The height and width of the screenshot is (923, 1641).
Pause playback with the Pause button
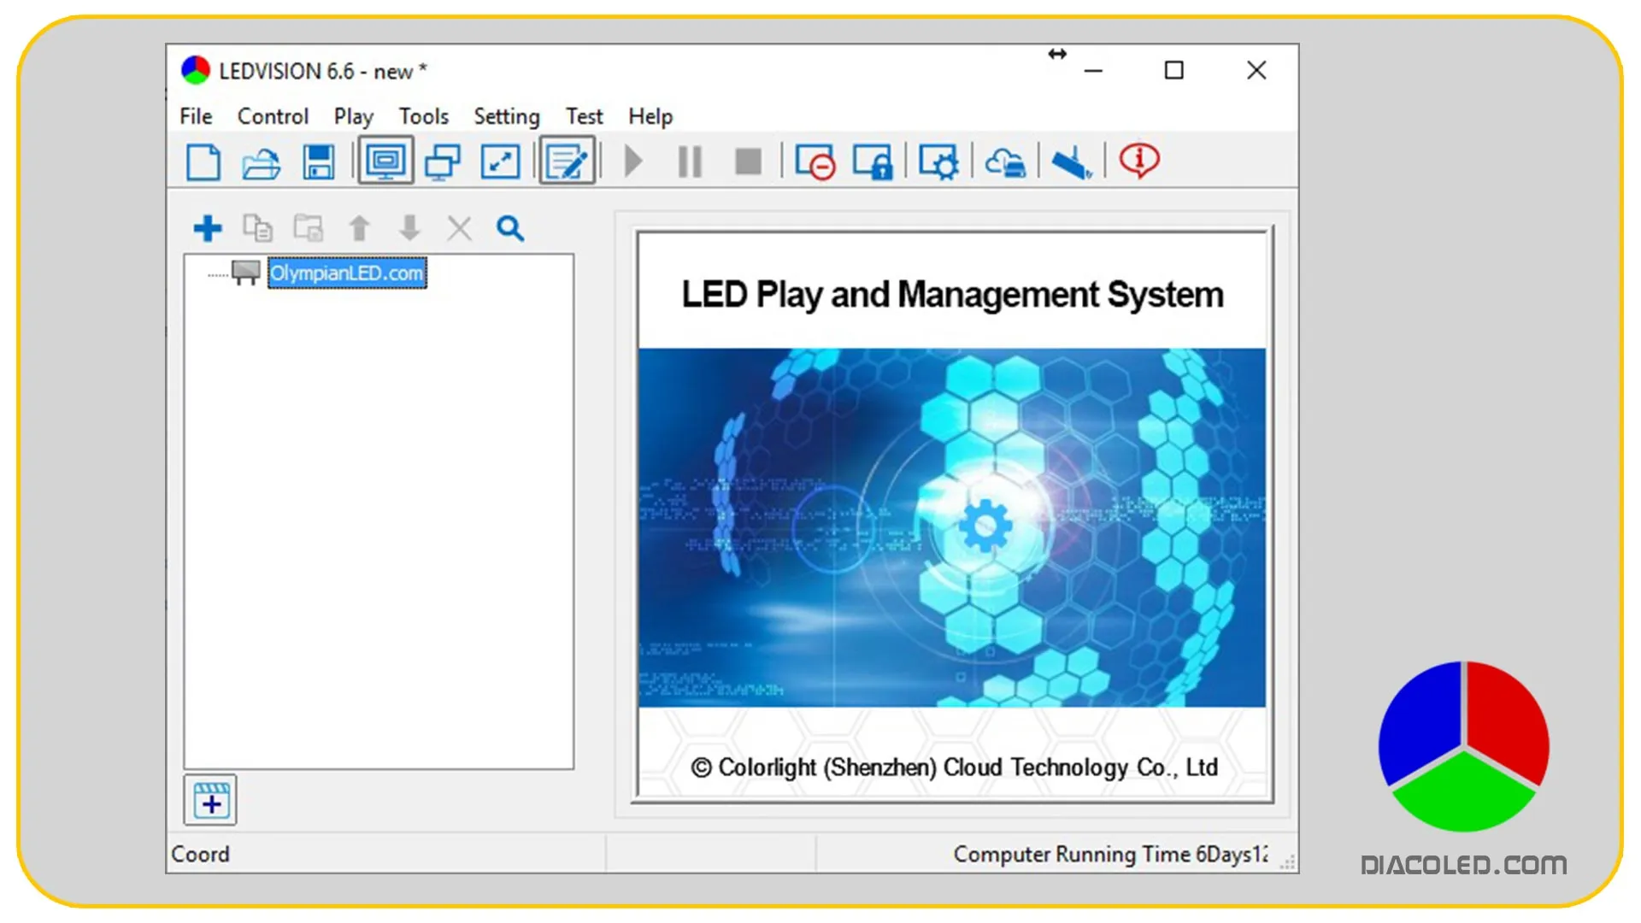tap(691, 162)
